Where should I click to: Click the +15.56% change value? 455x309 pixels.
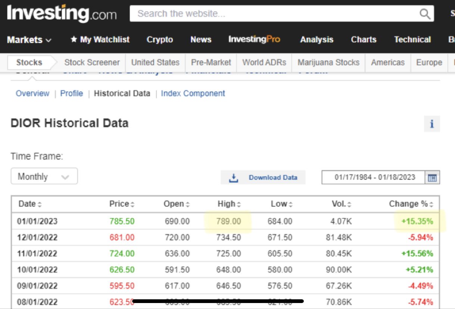coord(417,254)
